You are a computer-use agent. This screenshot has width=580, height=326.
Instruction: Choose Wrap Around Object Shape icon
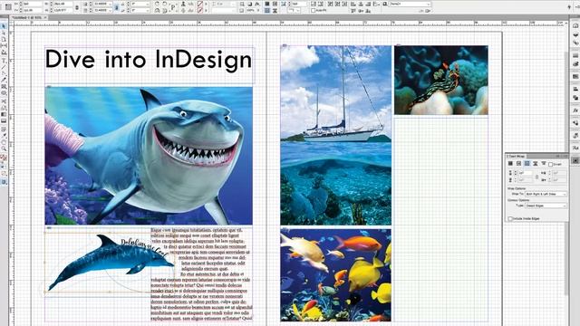click(527, 163)
